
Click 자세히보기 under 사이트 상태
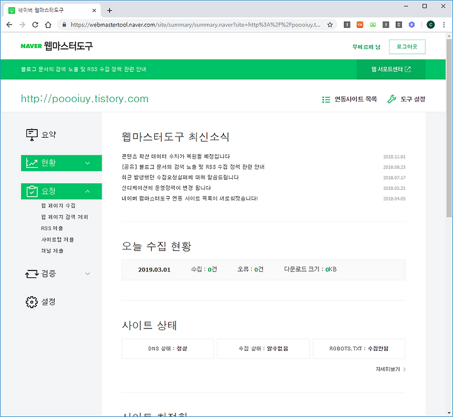click(391, 369)
